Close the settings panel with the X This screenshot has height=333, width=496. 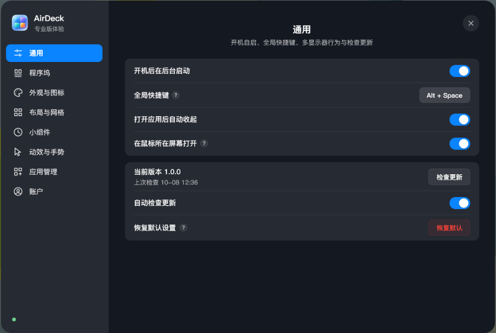471,23
